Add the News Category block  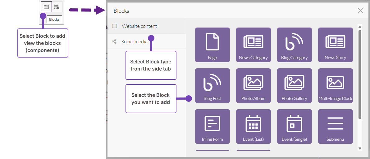point(253,45)
